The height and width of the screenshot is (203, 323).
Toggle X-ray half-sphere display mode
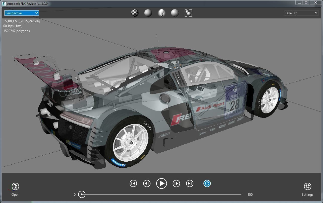click(x=175, y=13)
